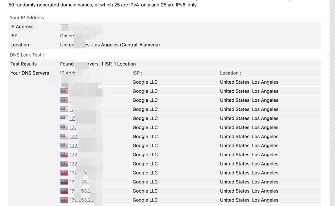
Task: Click the flag beside the truncated "1." link
Action: [x=64, y=110]
